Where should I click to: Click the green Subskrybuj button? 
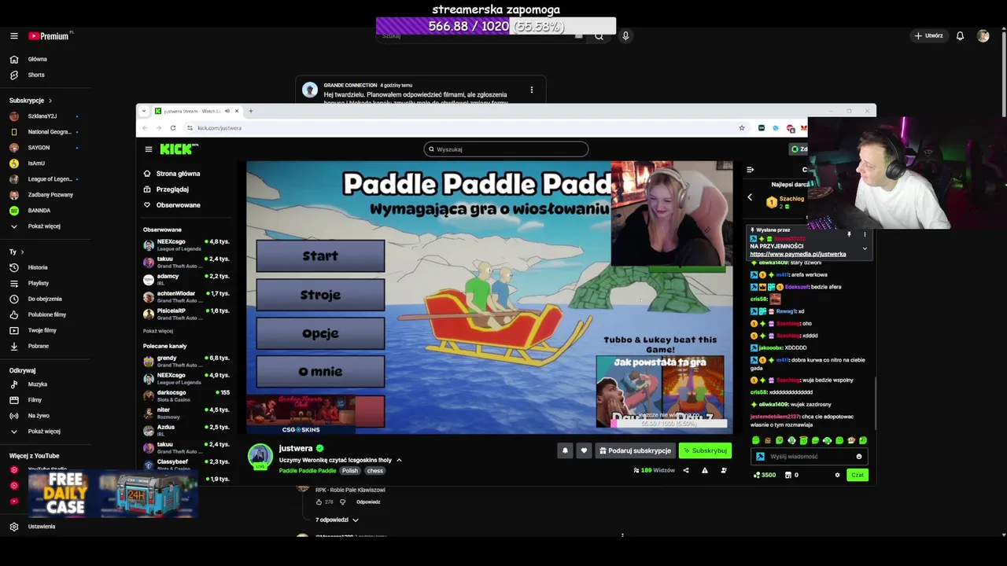[705, 450]
